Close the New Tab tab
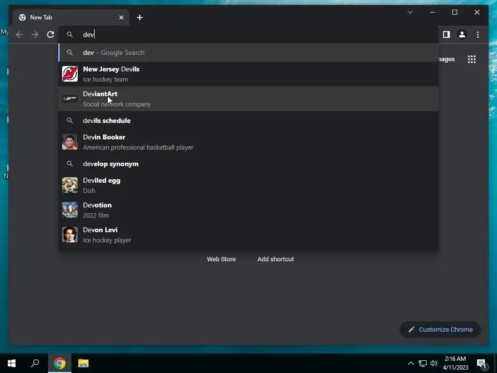 (x=121, y=17)
